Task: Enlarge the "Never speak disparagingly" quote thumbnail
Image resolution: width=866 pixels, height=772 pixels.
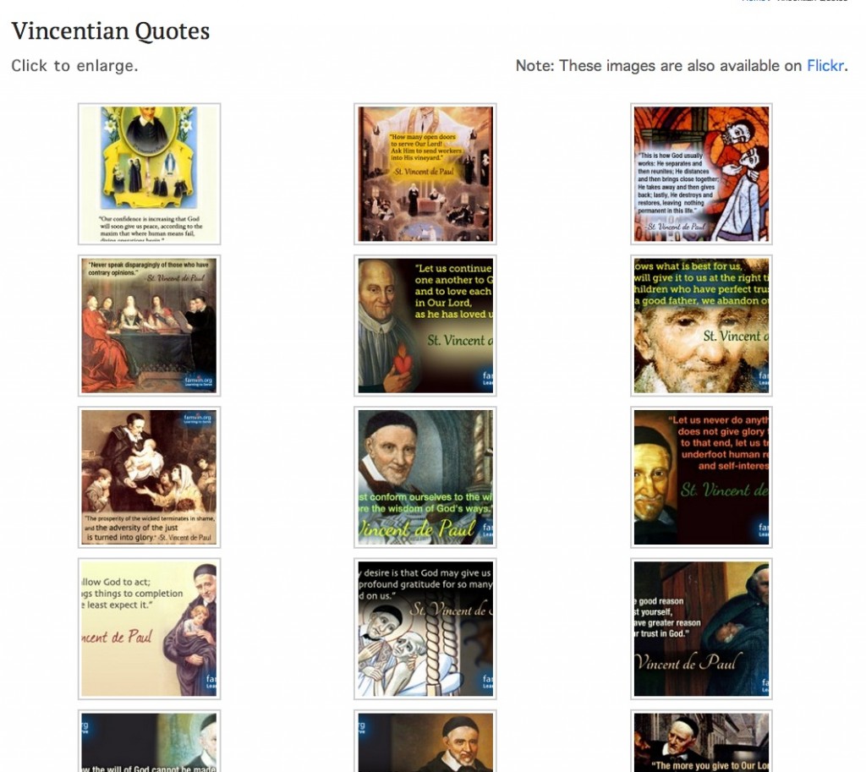Action: (149, 326)
